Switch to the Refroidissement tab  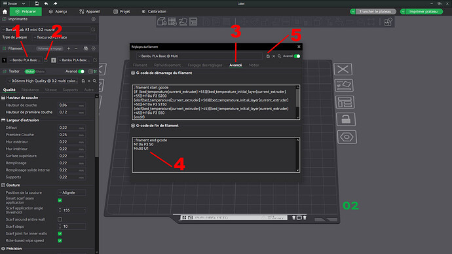pos(167,65)
